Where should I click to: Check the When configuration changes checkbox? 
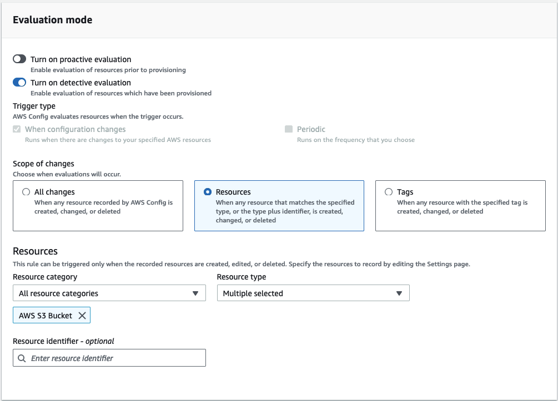click(x=16, y=129)
